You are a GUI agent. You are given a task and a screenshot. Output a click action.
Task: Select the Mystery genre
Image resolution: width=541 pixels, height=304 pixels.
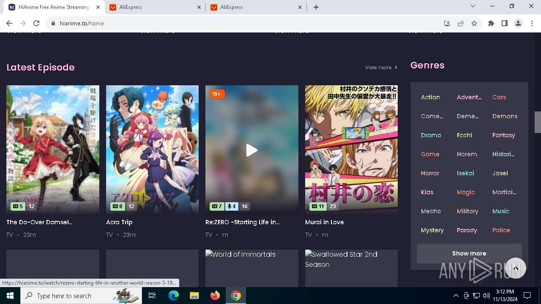click(x=432, y=230)
